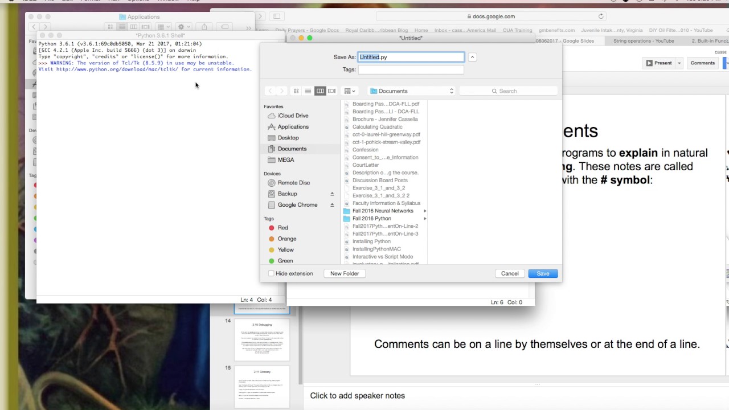Open Royal Caribbean Blog bookmark
Screen dimensions: 729x410
point(376,30)
